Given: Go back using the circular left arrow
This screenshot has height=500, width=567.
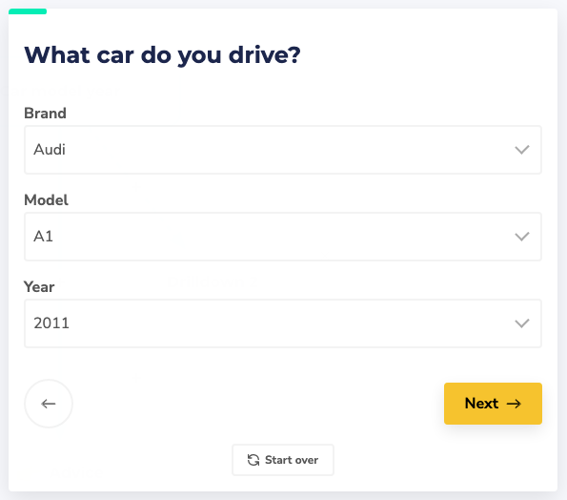Looking at the screenshot, I should 49,404.
